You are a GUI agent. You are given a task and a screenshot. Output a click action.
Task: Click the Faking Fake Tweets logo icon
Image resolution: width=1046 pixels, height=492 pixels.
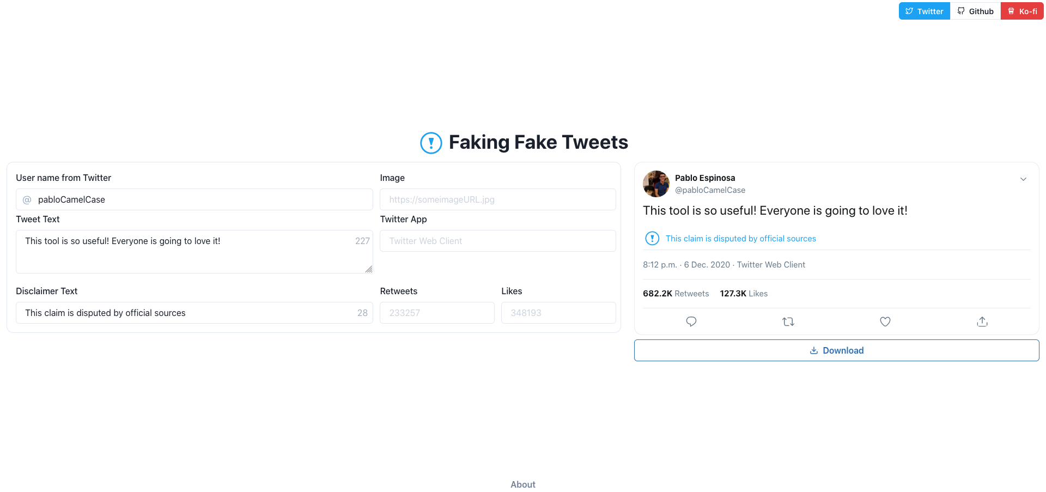click(431, 143)
